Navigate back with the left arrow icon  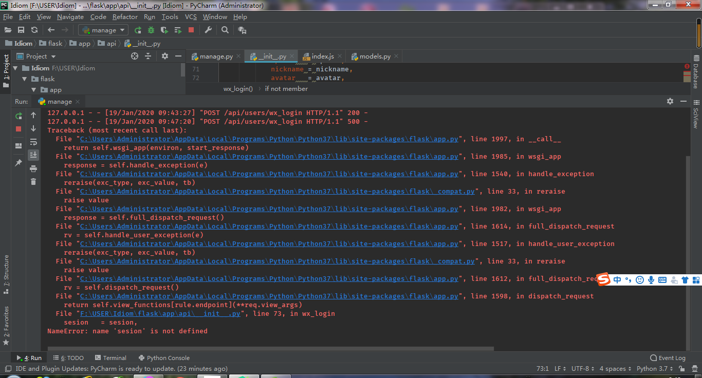point(51,30)
